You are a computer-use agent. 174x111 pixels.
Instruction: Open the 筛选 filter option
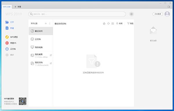click(x=130, y=23)
